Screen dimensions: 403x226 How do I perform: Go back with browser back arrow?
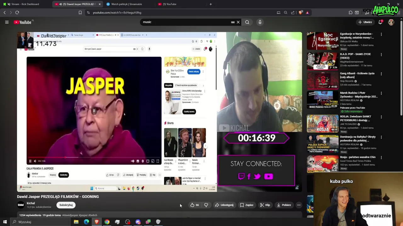pyautogui.click(x=5, y=13)
